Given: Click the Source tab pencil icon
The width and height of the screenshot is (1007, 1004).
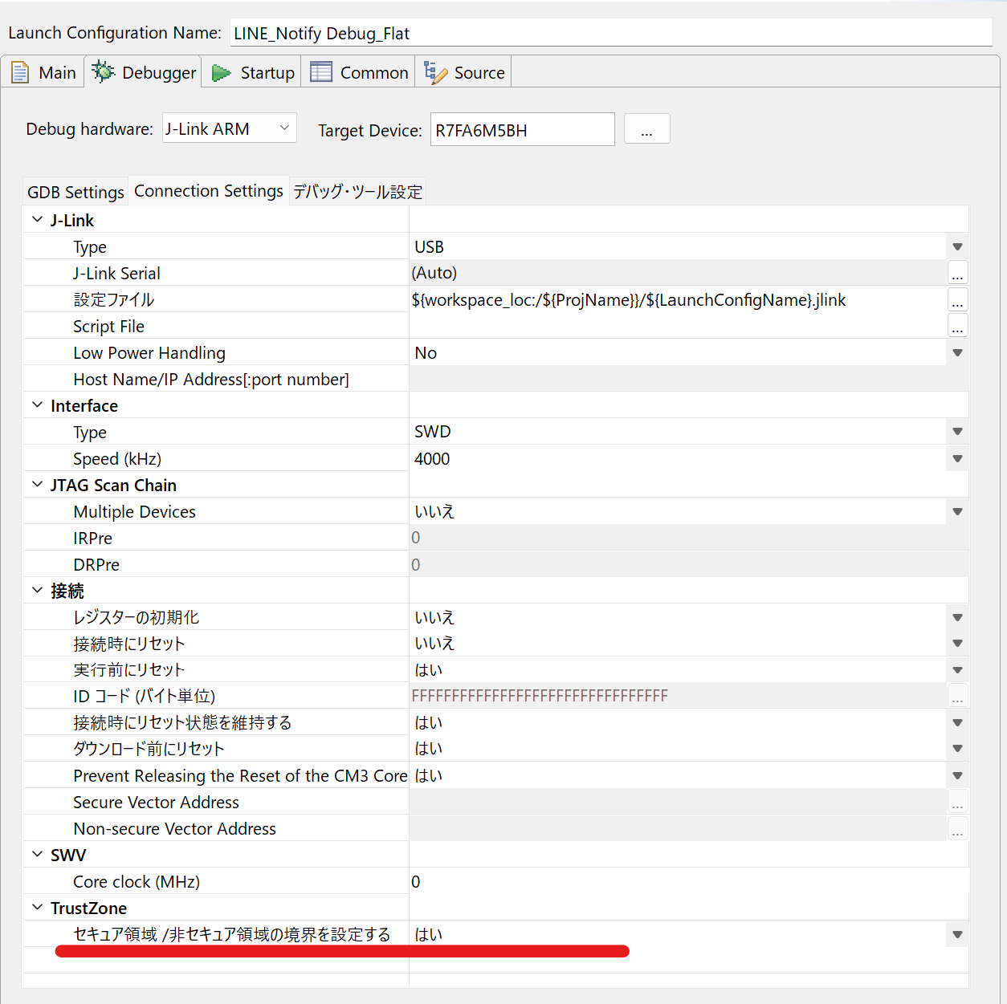Looking at the screenshot, I should click(435, 72).
